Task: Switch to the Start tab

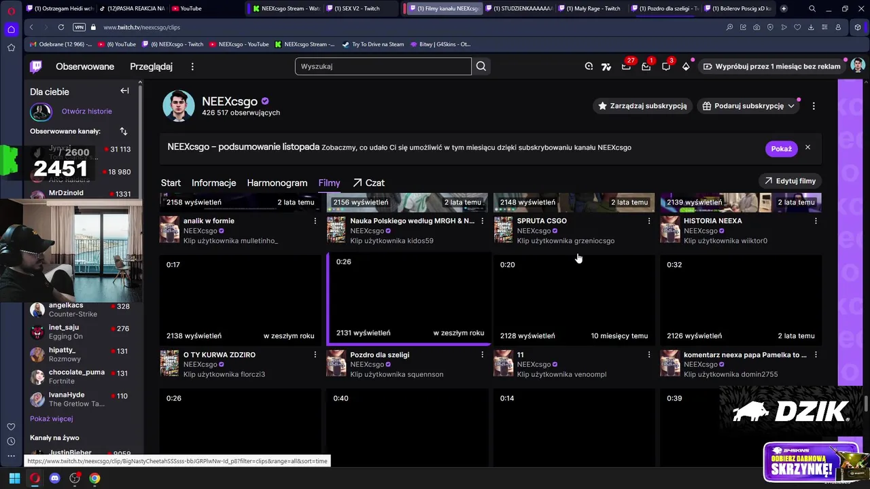Action: (171, 183)
